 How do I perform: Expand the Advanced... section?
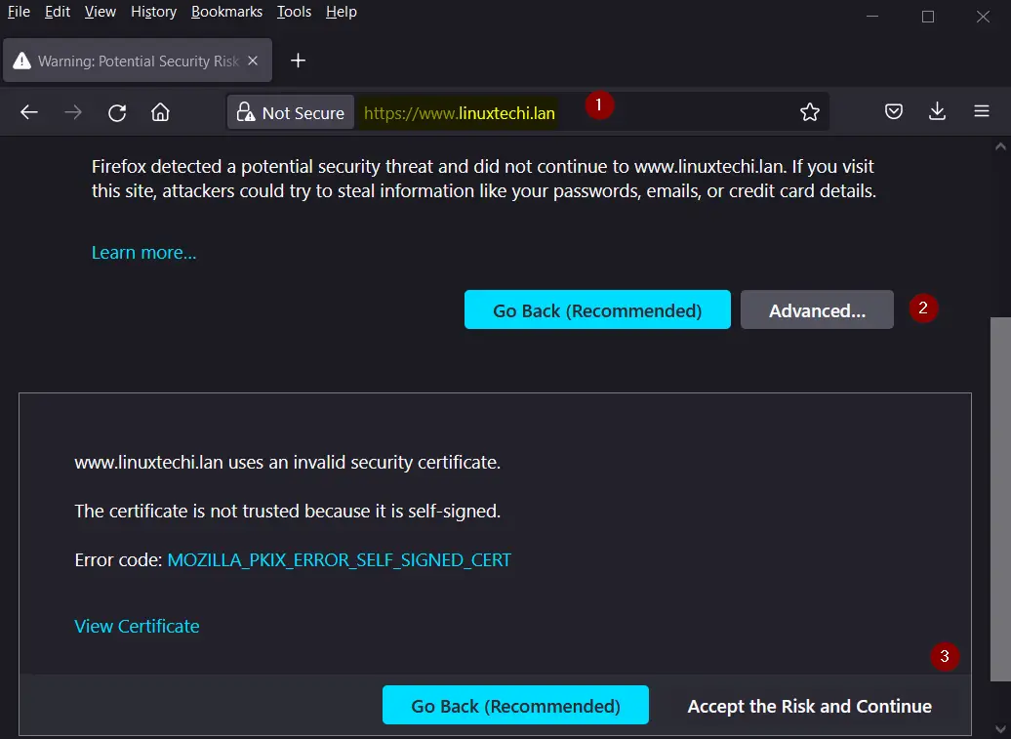coord(817,310)
